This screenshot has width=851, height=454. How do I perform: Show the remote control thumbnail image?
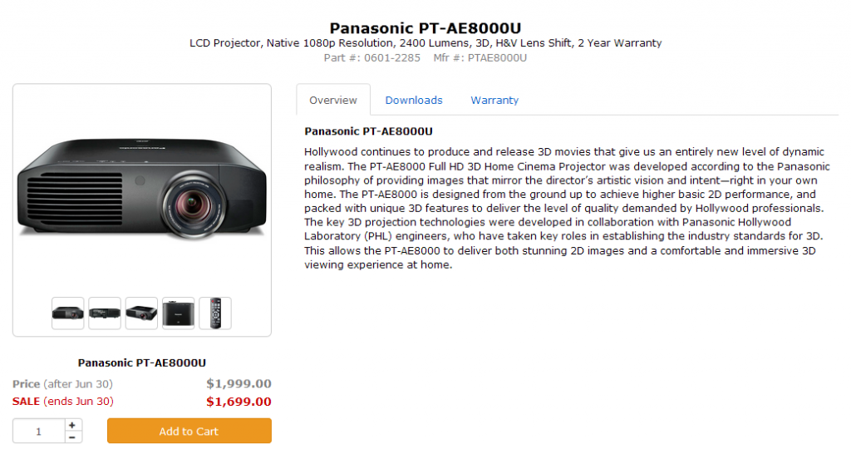[215, 313]
